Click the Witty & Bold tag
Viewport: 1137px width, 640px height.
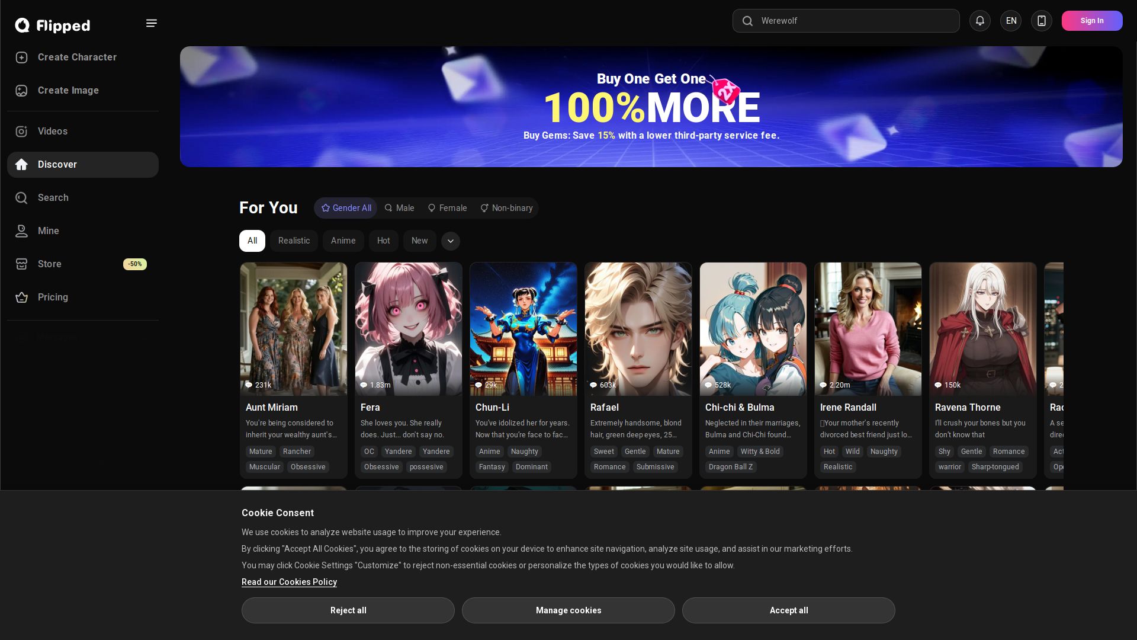click(x=760, y=452)
